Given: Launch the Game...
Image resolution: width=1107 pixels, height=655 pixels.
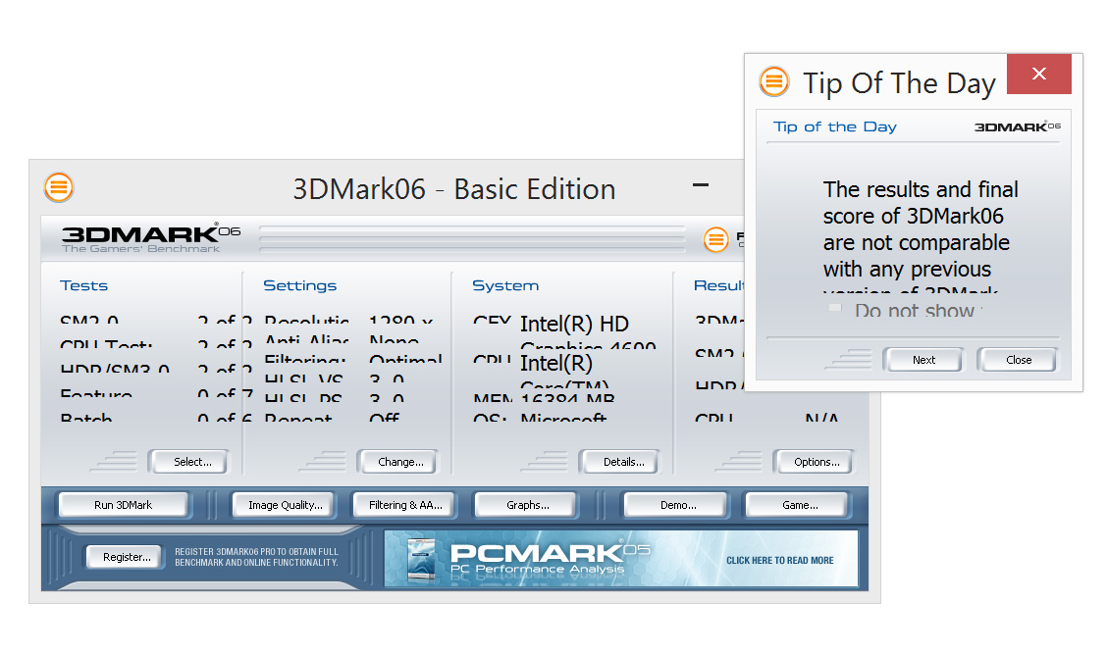Looking at the screenshot, I should [x=797, y=505].
